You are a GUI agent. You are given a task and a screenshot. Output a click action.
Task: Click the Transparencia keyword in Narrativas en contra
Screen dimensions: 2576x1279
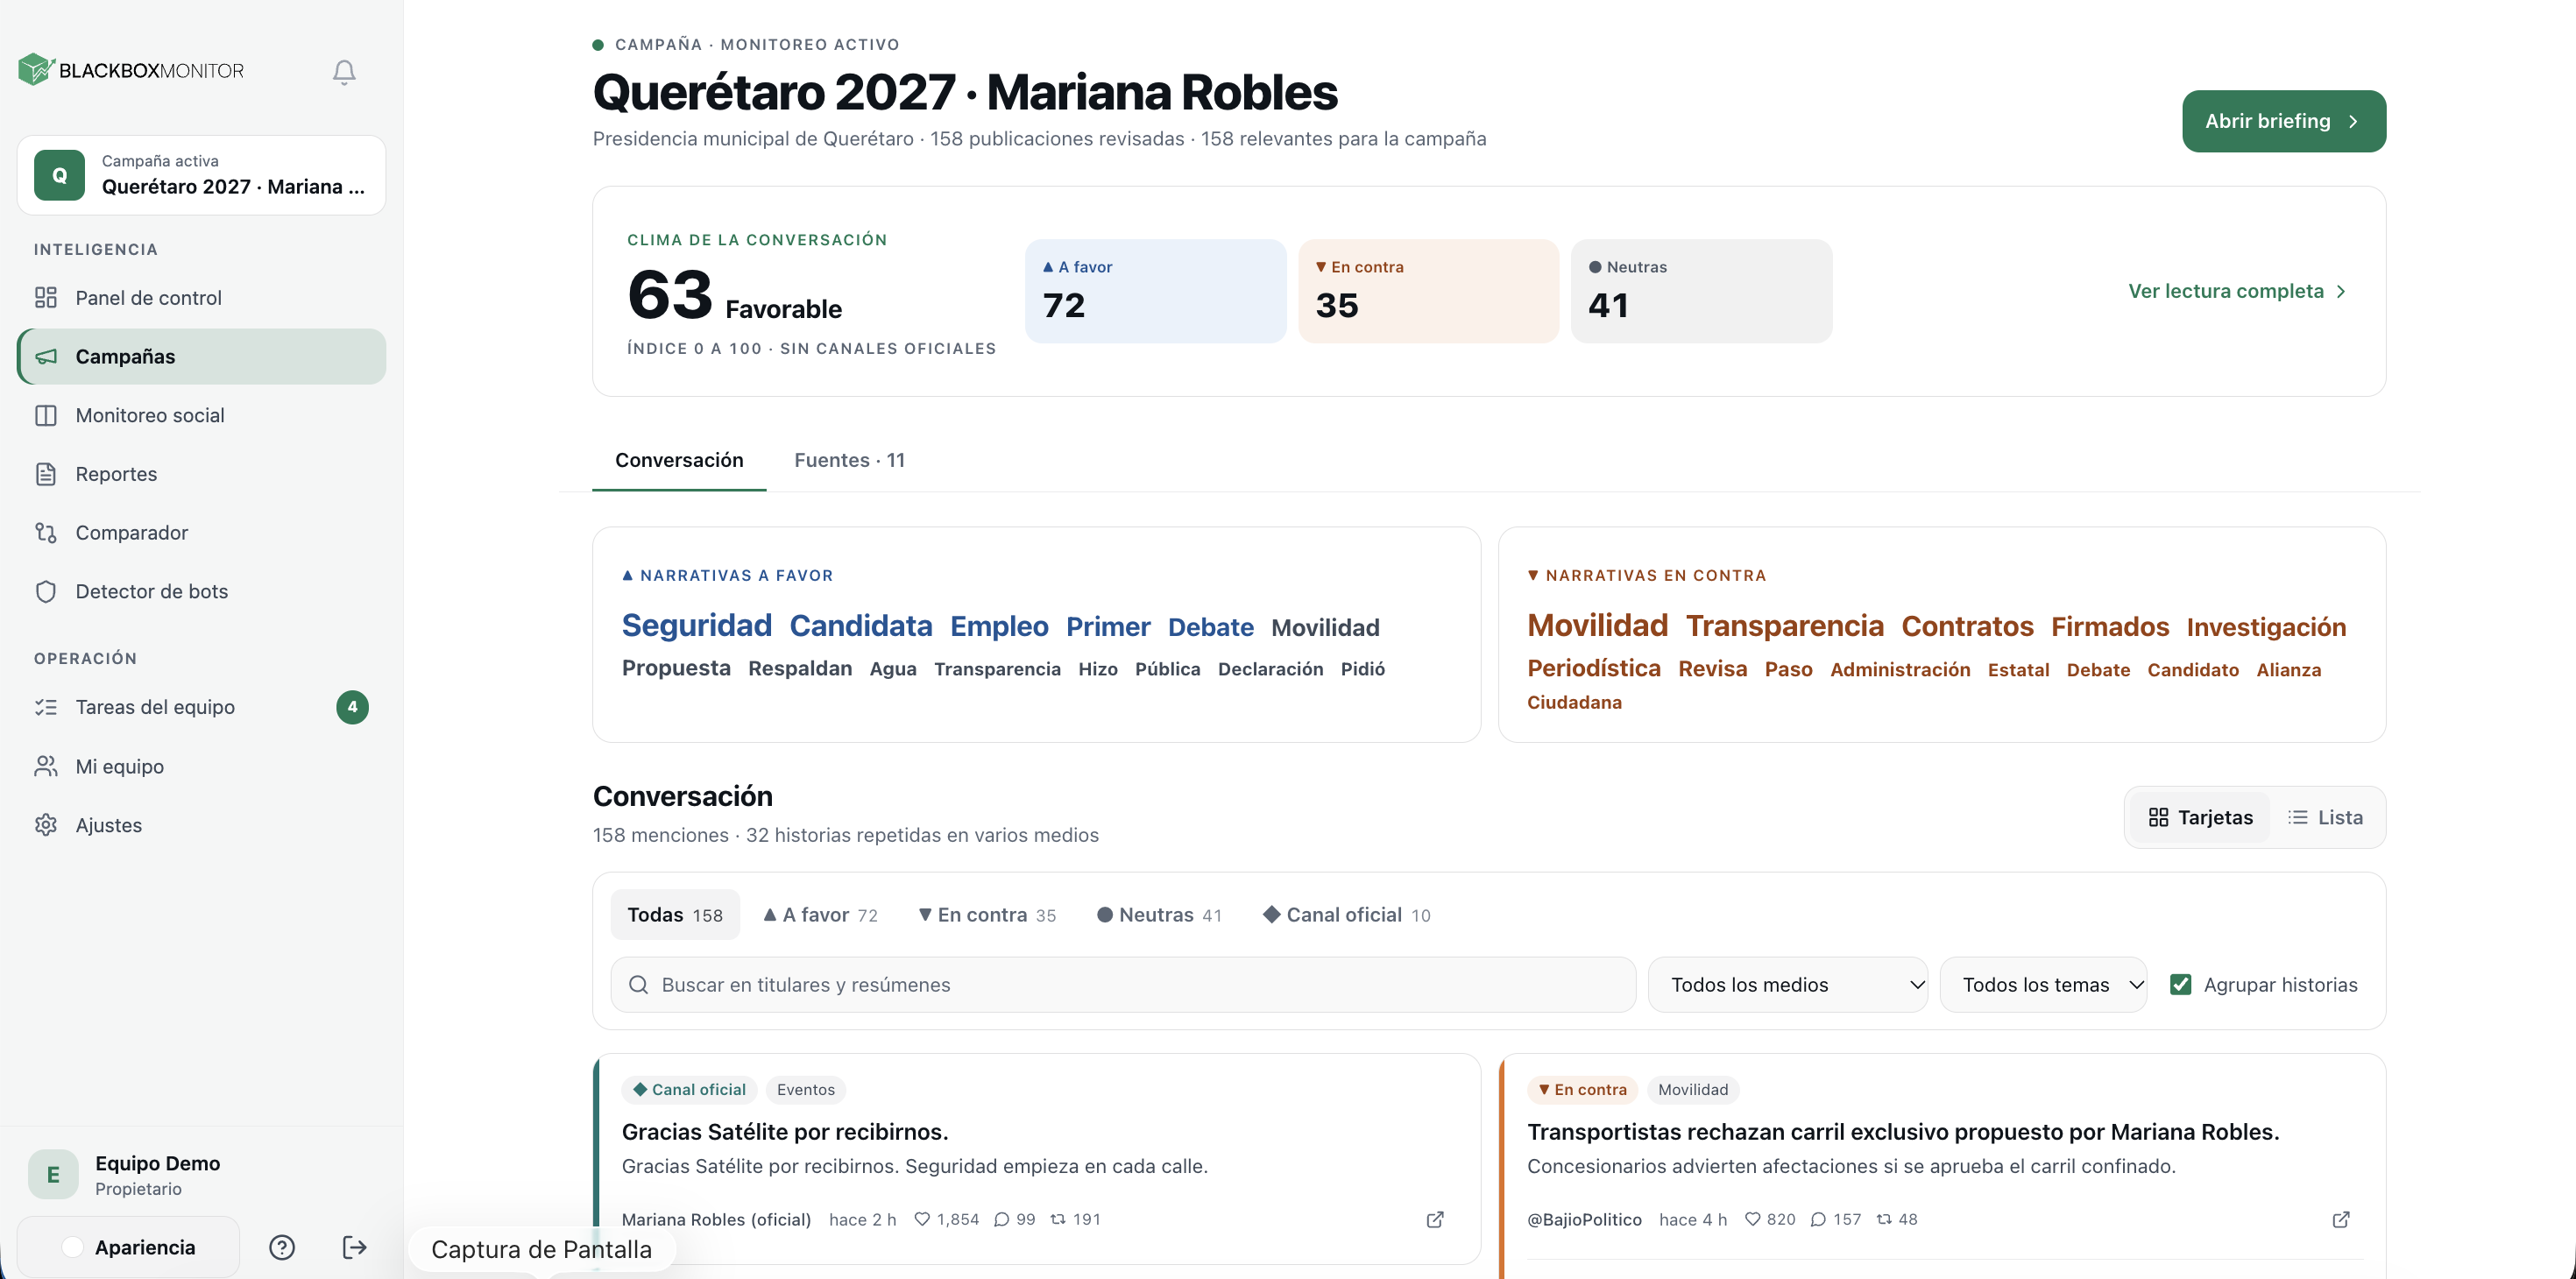tap(1784, 625)
